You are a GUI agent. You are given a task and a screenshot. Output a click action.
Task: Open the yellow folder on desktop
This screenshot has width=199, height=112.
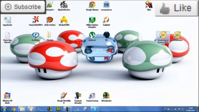tap(50, 36)
